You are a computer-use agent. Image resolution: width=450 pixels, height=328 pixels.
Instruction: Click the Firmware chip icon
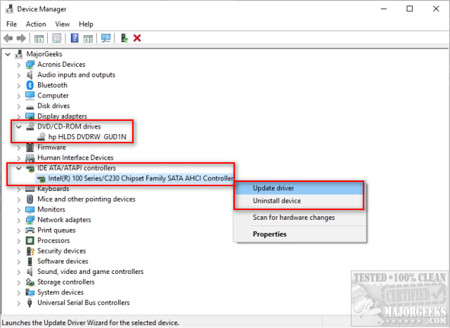coord(30,147)
